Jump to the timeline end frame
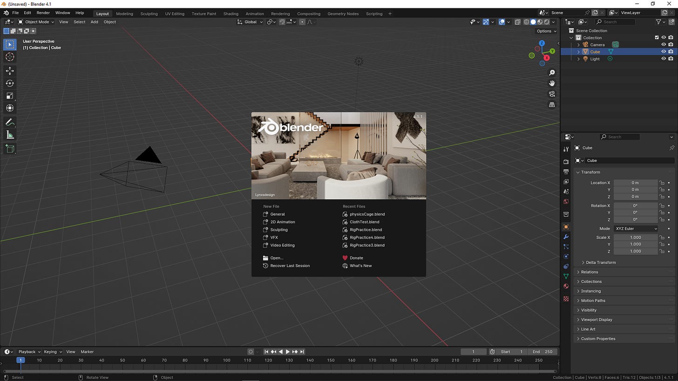 pyautogui.click(x=302, y=352)
